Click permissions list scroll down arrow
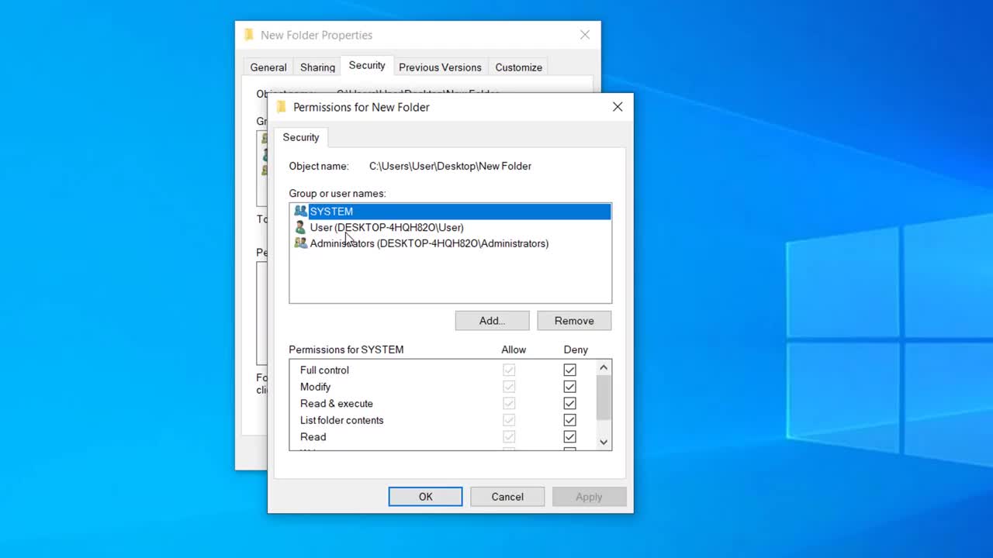Viewport: 993px width, 558px height. [x=604, y=442]
